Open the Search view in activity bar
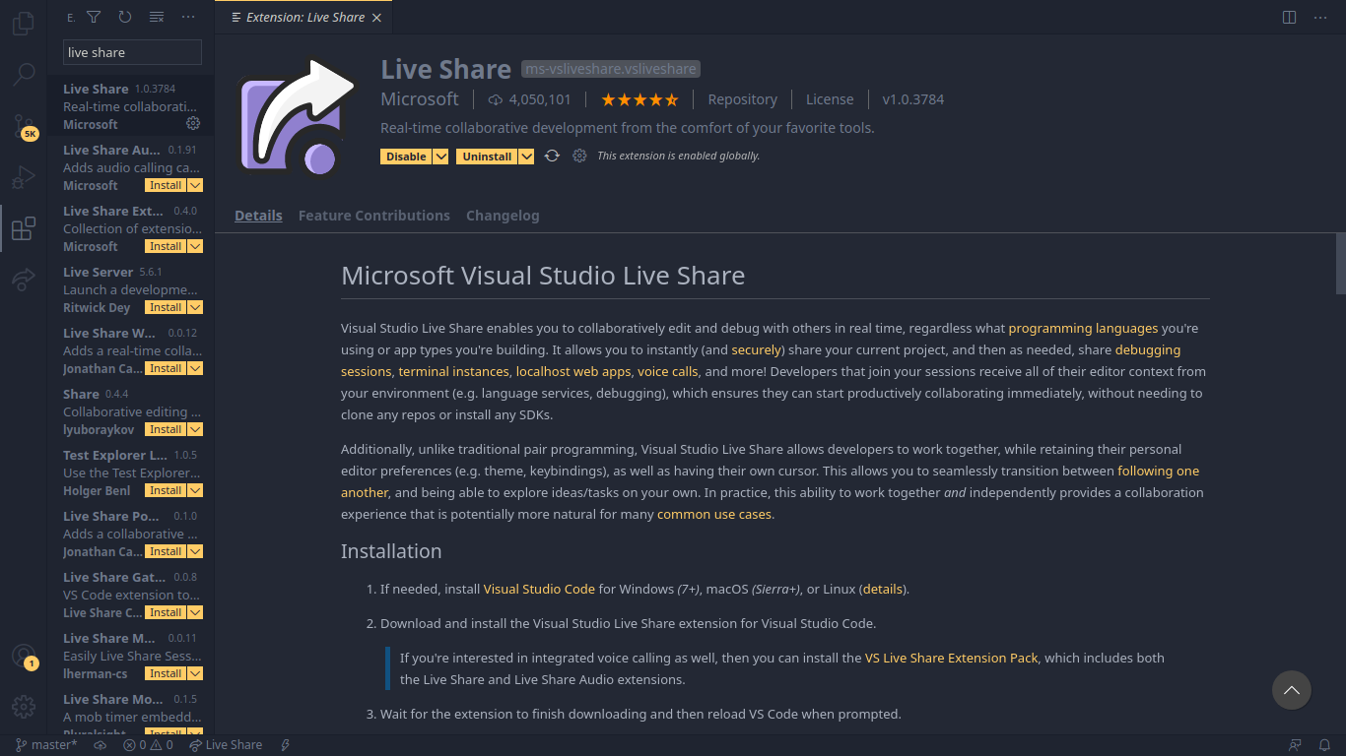Viewport: 1346px width, 756px height. click(x=24, y=74)
